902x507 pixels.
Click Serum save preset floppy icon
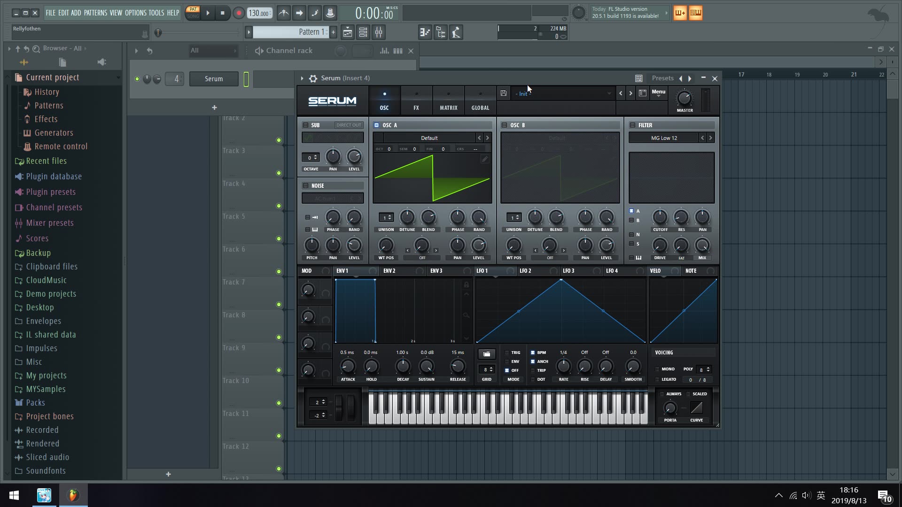(503, 93)
